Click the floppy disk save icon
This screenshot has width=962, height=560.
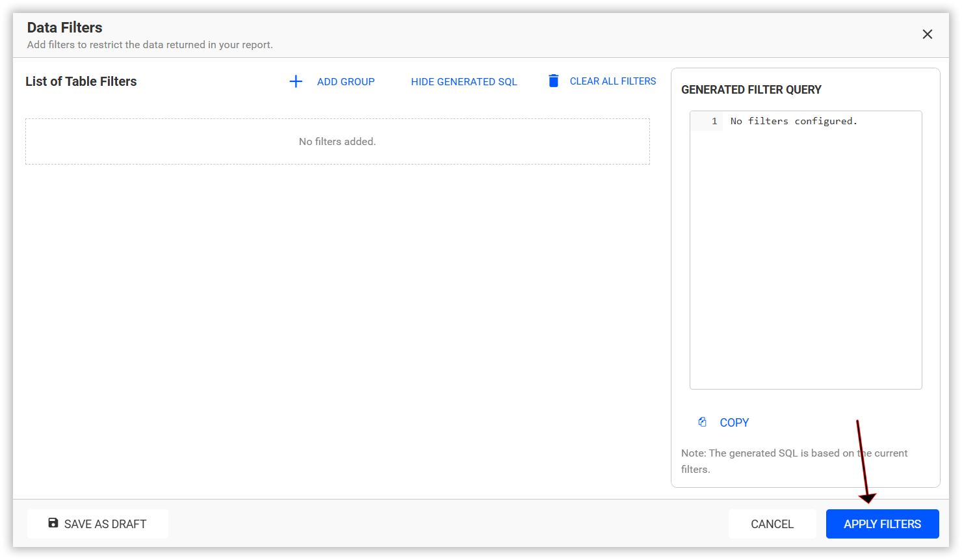[x=53, y=523]
